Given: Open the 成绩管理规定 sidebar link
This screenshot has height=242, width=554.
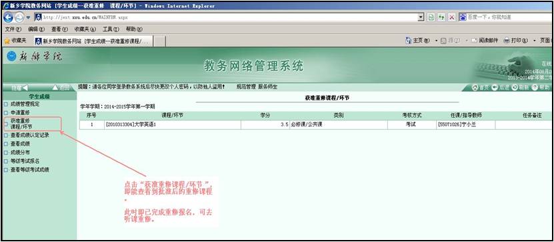Looking at the screenshot, I should (x=25, y=104).
